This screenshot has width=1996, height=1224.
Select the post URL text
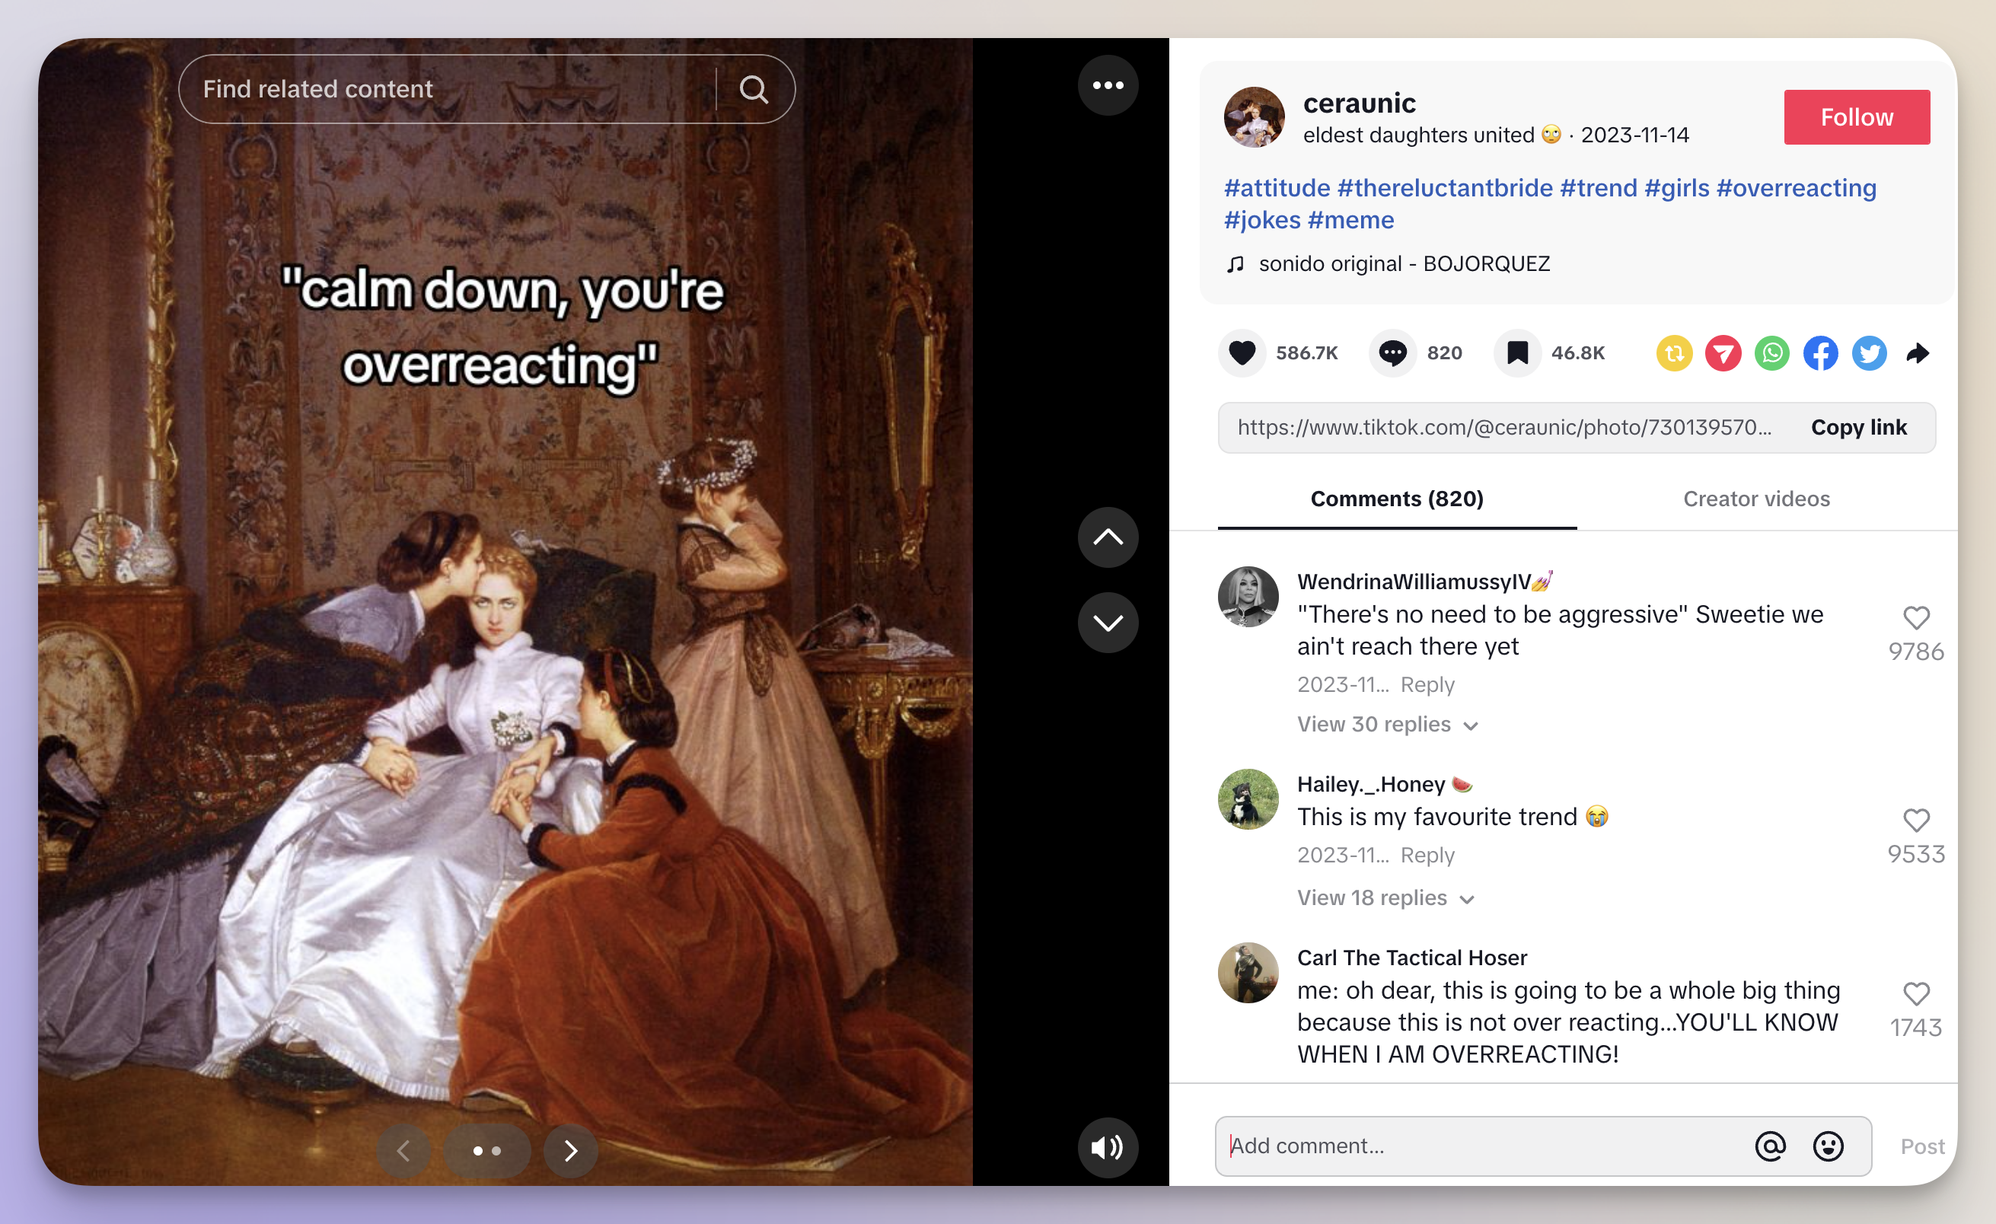(x=1504, y=428)
